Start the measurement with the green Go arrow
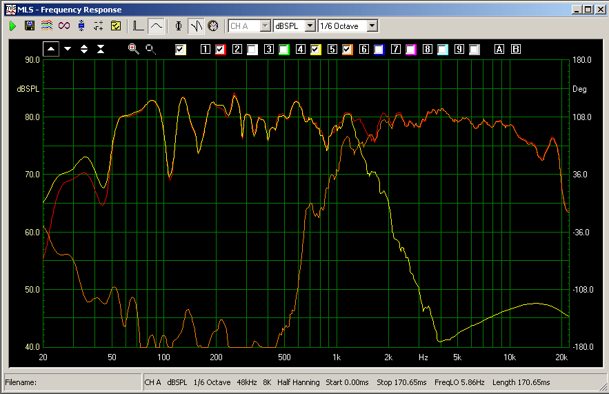The width and height of the screenshot is (609, 394). [13, 26]
